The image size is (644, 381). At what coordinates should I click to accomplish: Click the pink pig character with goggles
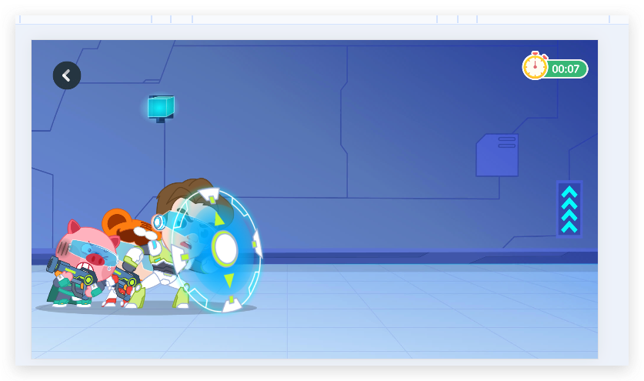click(85, 263)
